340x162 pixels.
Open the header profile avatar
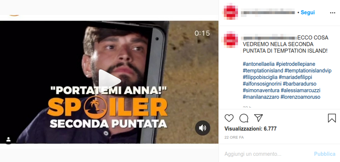pos(231,12)
